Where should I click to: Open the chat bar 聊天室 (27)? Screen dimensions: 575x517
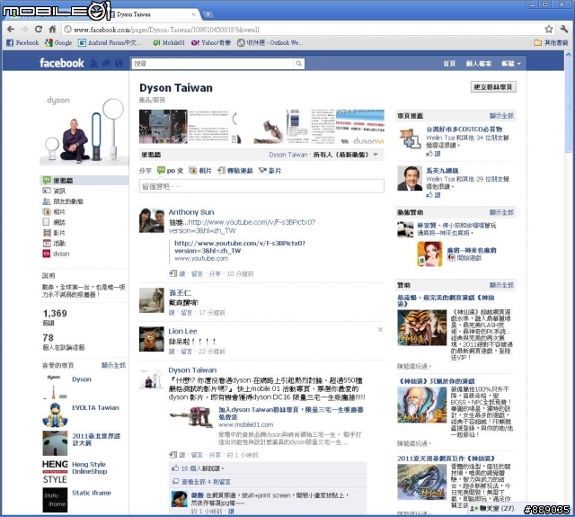(x=492, y=509)
